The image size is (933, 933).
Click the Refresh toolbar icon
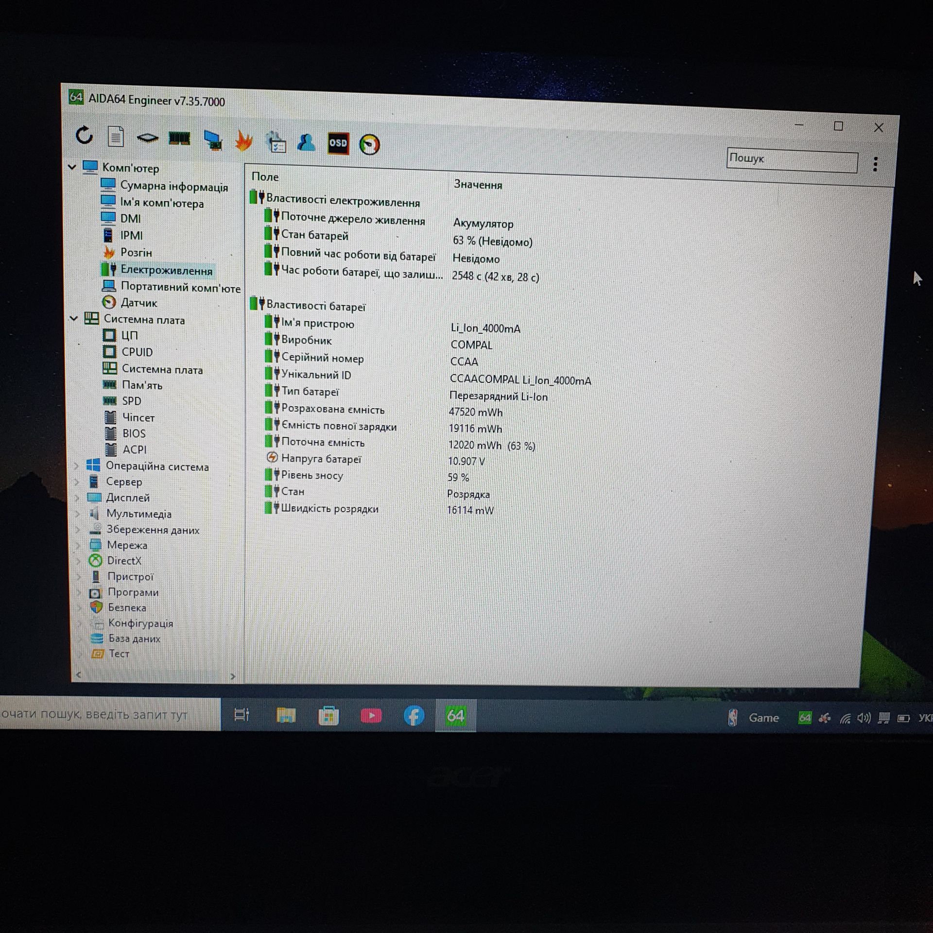(85, 136)
